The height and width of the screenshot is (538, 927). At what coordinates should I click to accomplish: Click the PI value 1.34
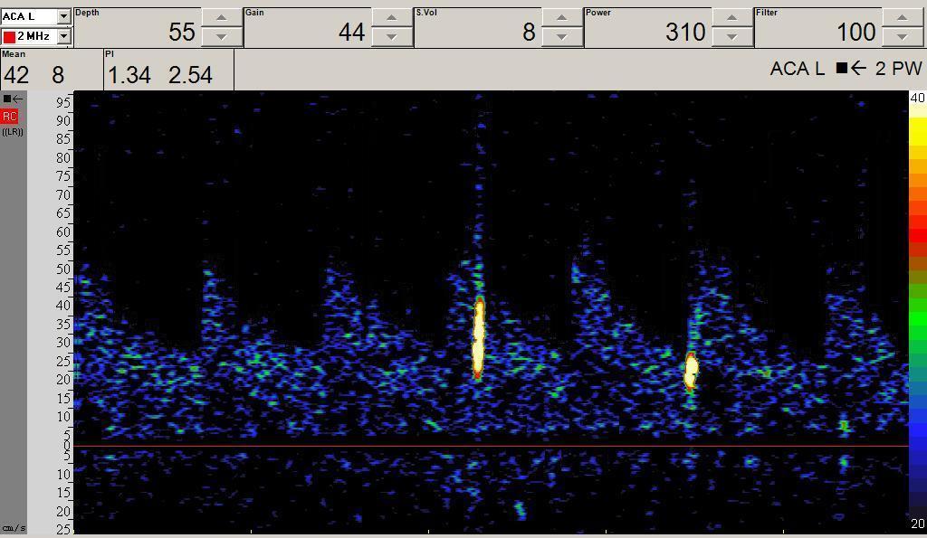pyautogui.click(x=129, y=75)
